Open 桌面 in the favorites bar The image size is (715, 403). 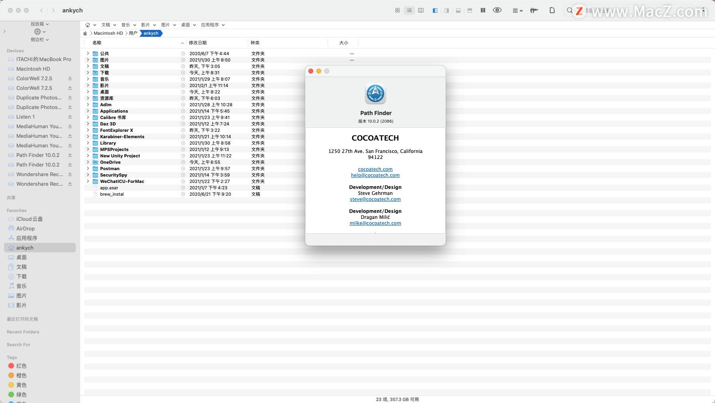pyautogui.click(x=186, y=25)
